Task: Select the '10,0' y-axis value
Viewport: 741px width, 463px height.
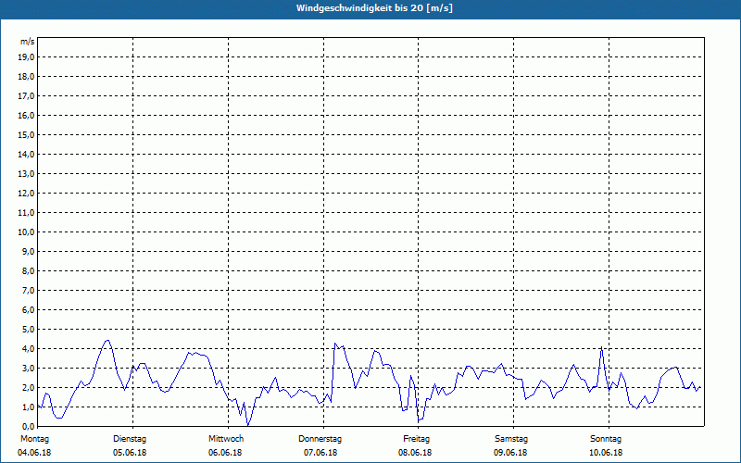Action: (27, 232)
